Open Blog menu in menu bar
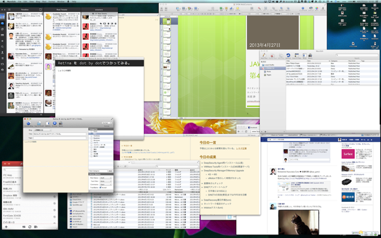381x238 pixels. (38, 1)
